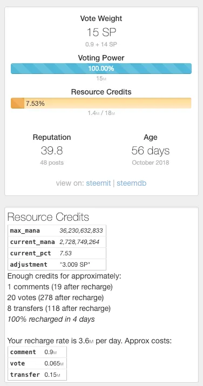Click the vote cost row 0.065M

(x=37, y=363)
